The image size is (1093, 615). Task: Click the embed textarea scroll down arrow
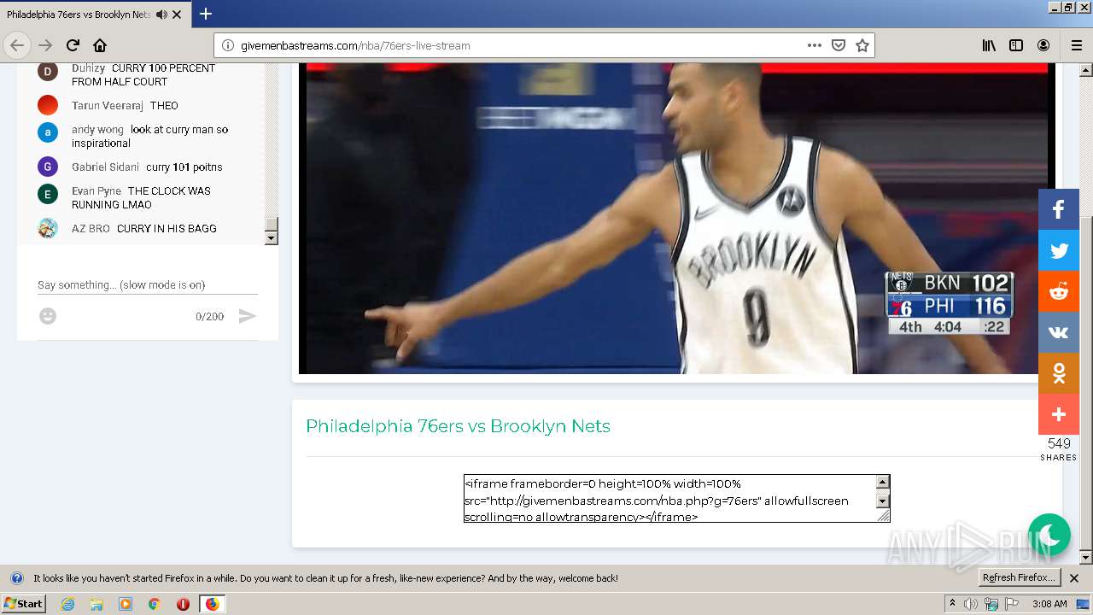(883, 501)
